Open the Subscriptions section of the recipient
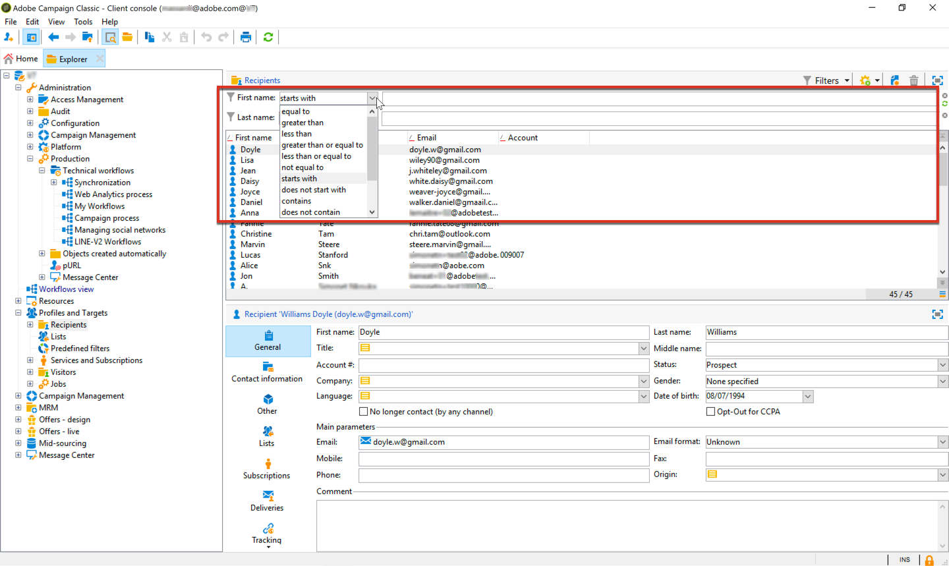 [267, 468]
